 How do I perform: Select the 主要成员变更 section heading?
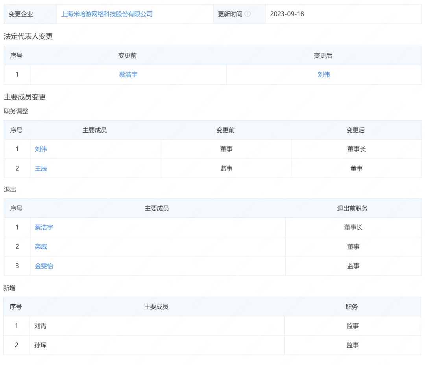25,97
